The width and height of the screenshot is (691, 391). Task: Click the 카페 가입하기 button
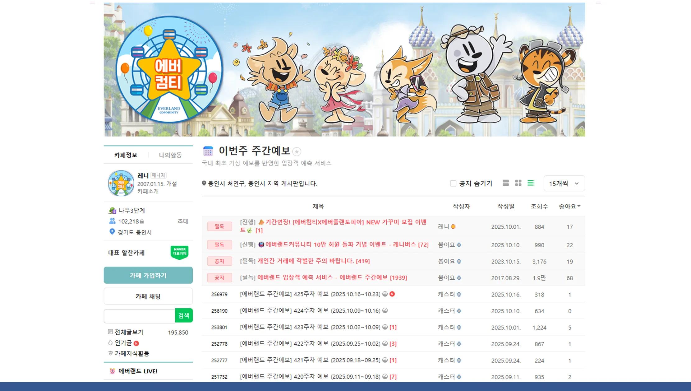(x=148, y=275)
